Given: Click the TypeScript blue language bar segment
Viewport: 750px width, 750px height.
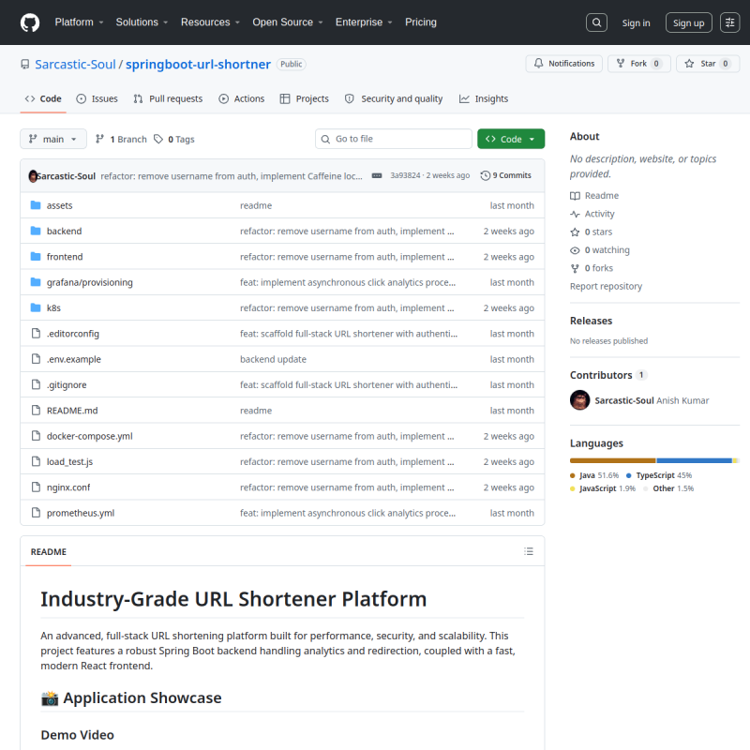Looking at the screenshot, I should pyautogui.click(x=694, y=460).
